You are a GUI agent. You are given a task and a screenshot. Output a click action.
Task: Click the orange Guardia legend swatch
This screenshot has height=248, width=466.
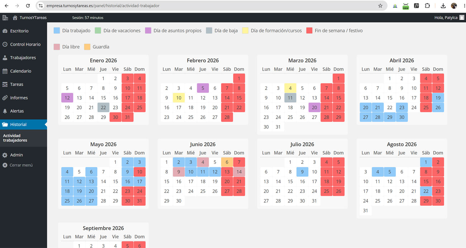[x=87, y=47]
